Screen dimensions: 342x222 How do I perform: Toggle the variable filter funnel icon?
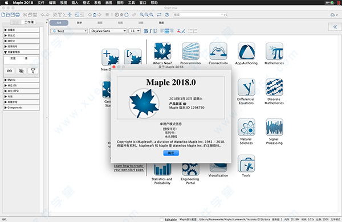[x=33, y=71]
